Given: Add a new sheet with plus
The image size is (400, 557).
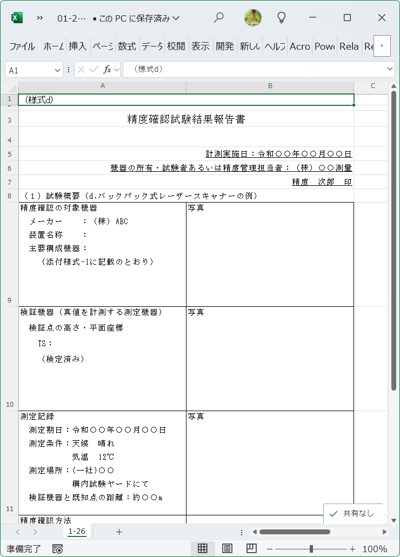Looking at the screenshot, I should pos(119,532).
